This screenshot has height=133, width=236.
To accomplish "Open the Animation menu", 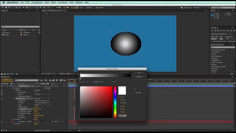I will coord(63,3).
